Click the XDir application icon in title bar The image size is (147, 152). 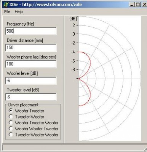(6, 5)
